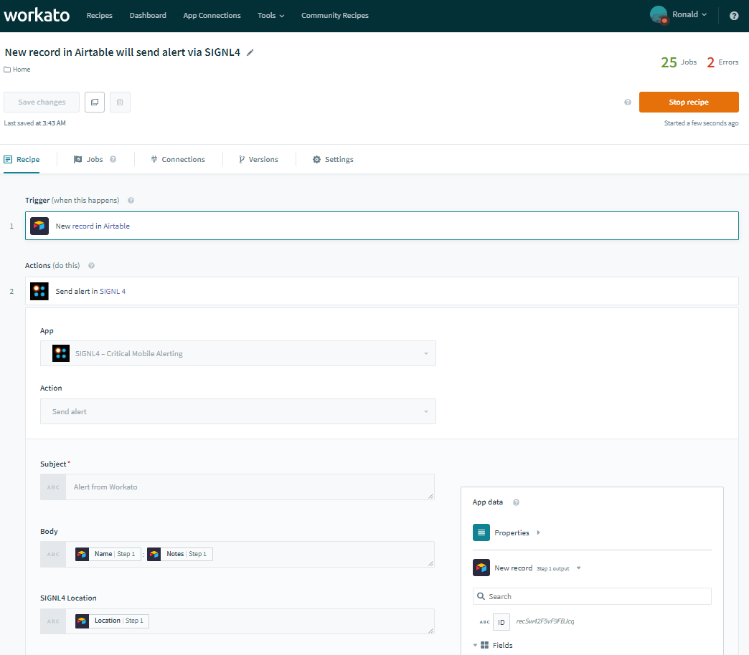Click the Stop recipe button
Image resolution: width=749 pixels, height=655 pixels.
[689, 102]
